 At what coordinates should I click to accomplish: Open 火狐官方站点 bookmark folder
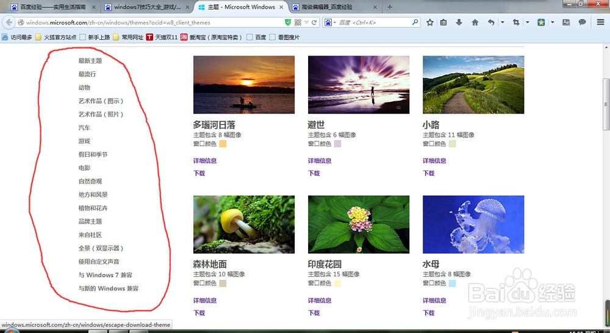click(56, 37)
